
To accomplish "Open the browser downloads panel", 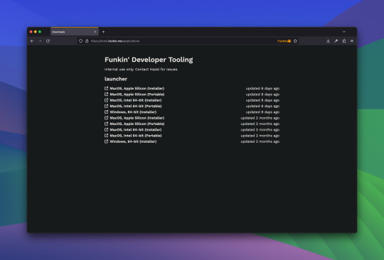I will 328,41.
